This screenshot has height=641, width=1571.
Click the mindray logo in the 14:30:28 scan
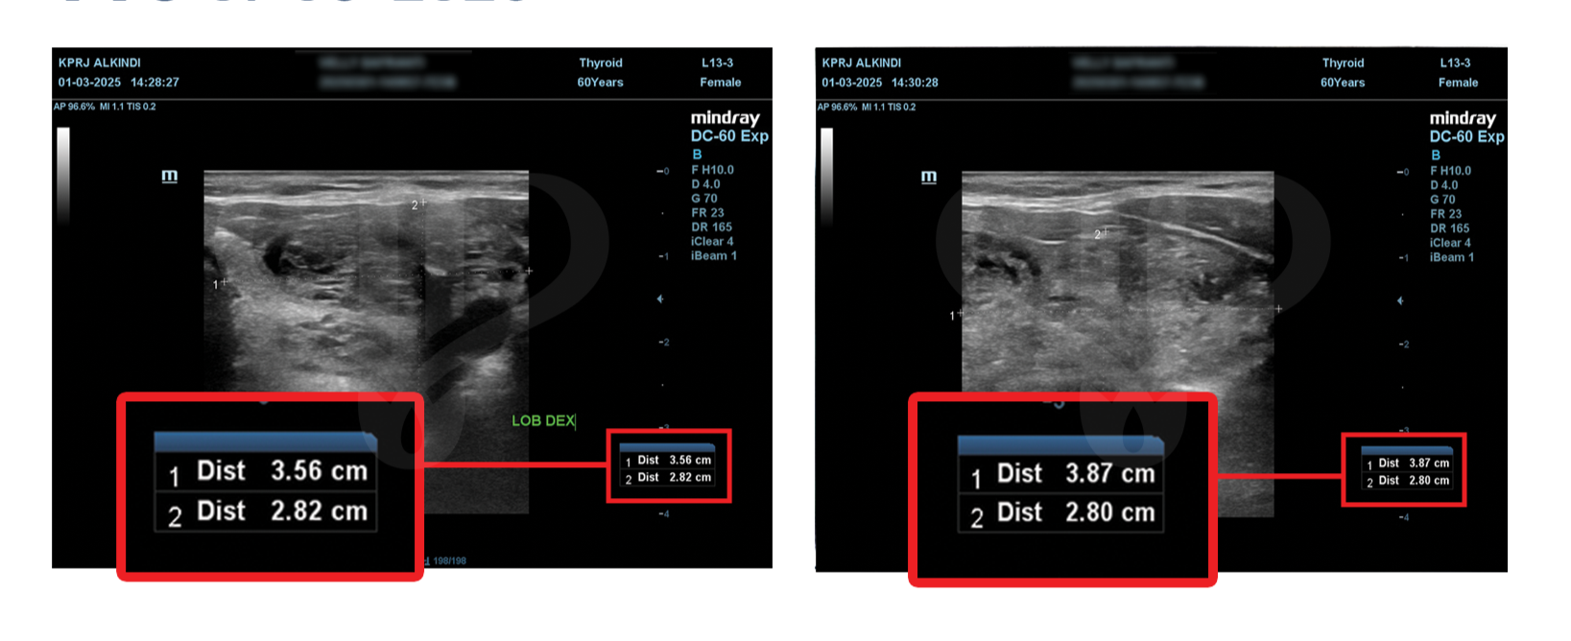(1463, 118)
